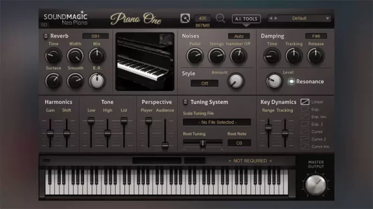Click the Hammer Off knob

tap(238, 56)
